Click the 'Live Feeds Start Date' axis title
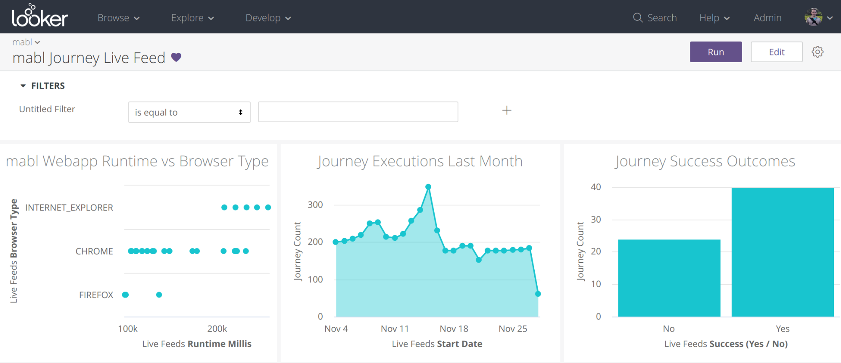 (437, 344)
